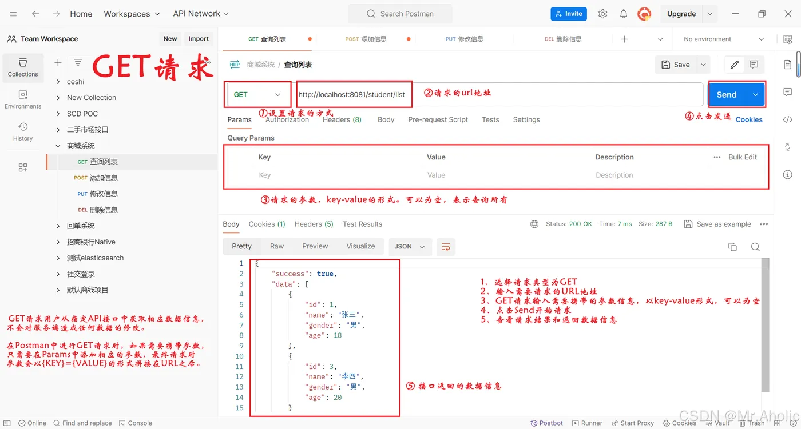Open the Upgrade dropdown arrow

[x=710, y=14]
